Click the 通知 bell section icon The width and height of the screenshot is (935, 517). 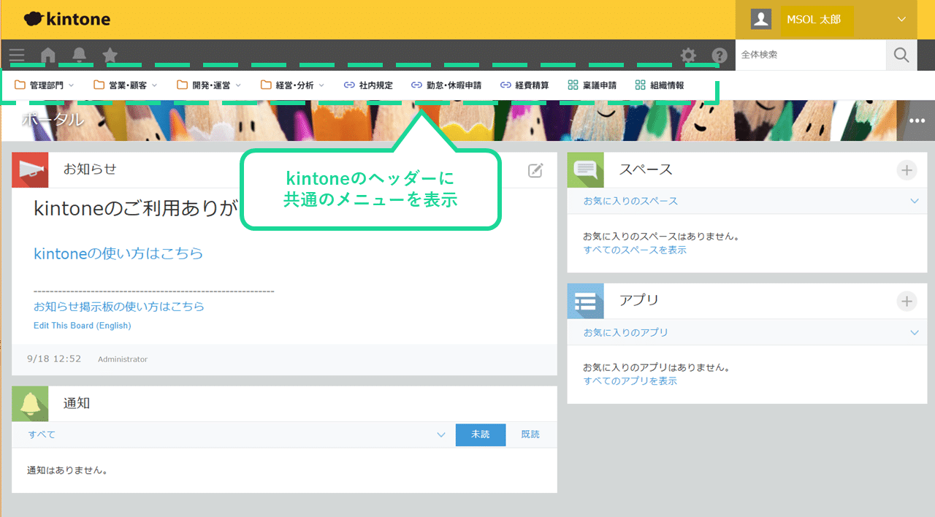pos(30,404)
